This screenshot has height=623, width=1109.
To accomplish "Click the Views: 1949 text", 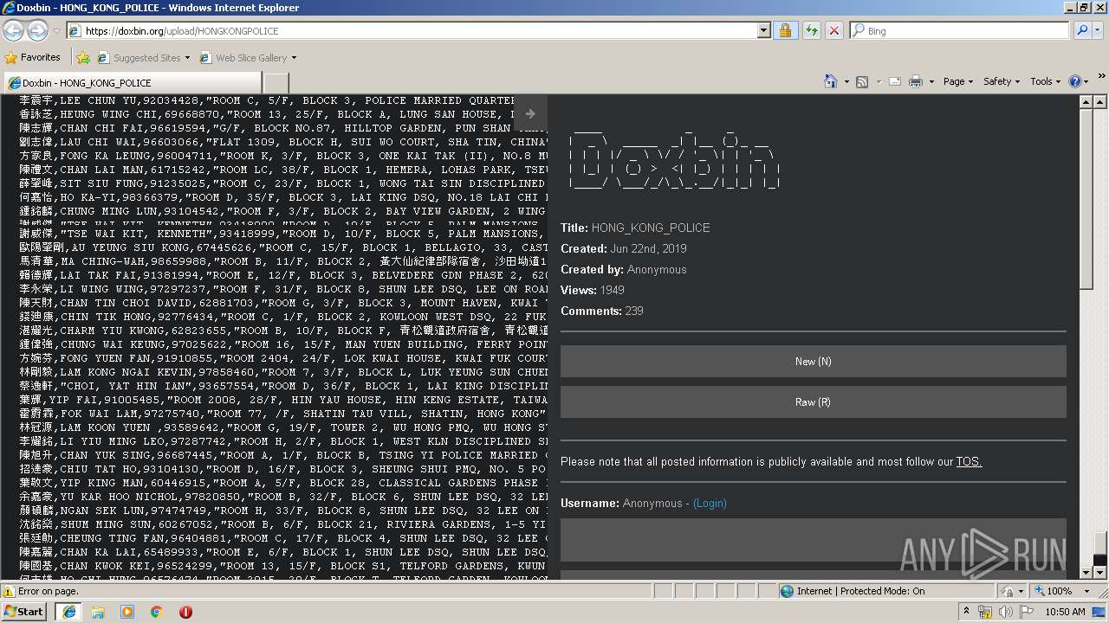I will (x=593, y=290).
